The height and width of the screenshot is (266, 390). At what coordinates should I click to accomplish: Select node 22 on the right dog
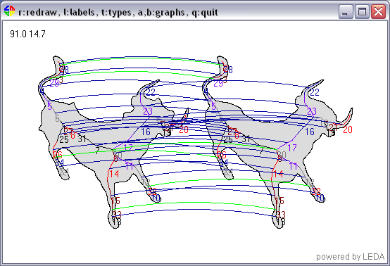pos(315,92)
